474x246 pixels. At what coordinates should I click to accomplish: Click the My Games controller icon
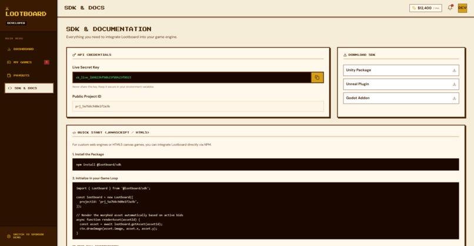[9, 62]
